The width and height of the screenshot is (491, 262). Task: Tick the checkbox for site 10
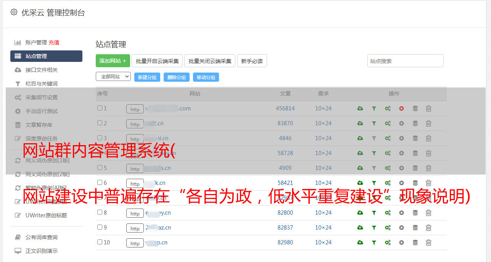(x=100, y=242)
